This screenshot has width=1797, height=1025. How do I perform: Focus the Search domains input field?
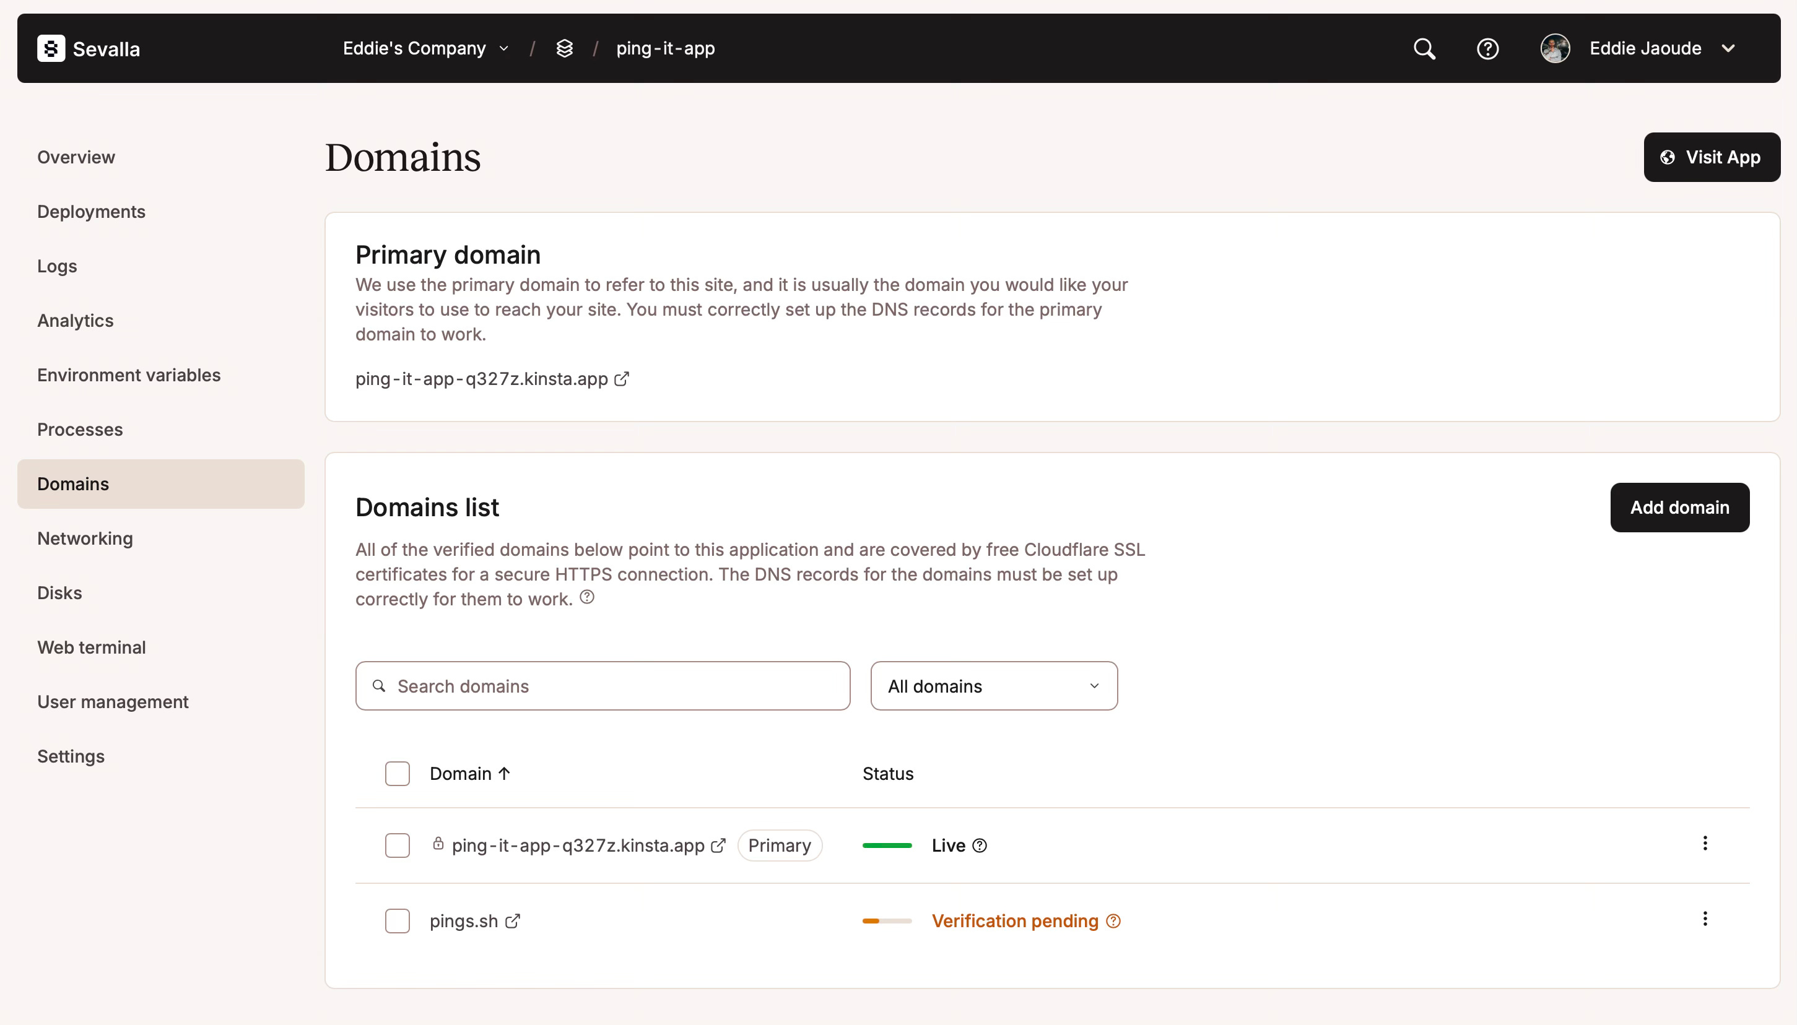(603, 686)
